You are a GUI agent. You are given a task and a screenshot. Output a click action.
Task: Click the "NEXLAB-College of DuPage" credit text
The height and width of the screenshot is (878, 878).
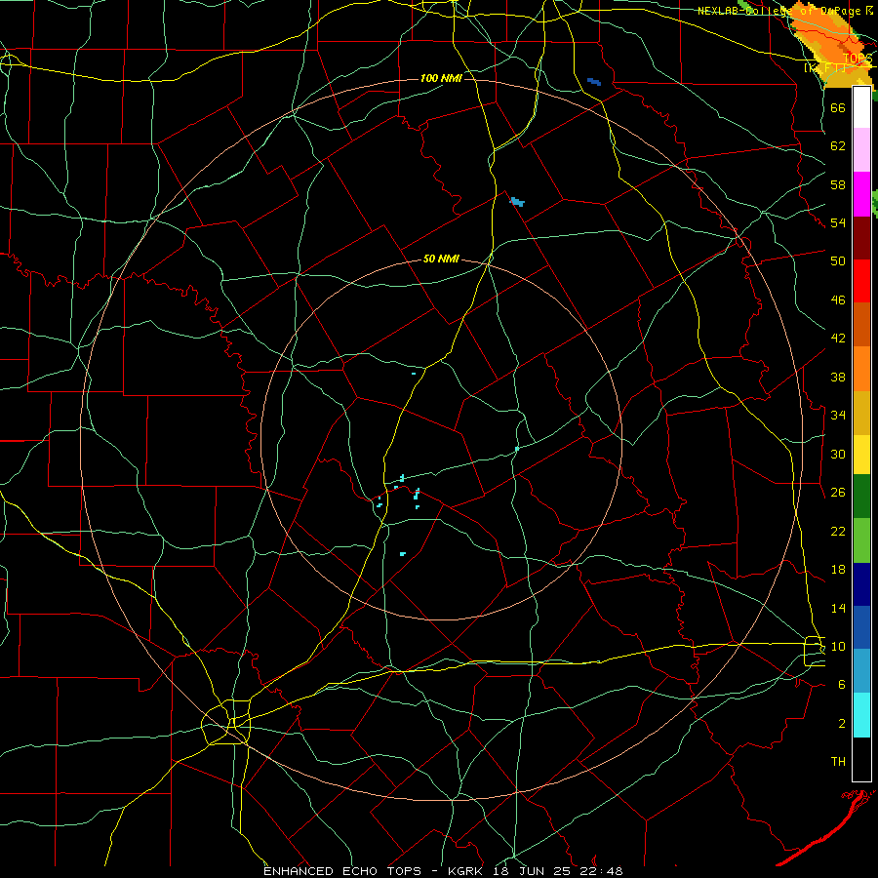(779, 11)
